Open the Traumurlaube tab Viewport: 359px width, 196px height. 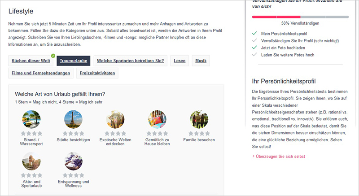pos(74,61)
